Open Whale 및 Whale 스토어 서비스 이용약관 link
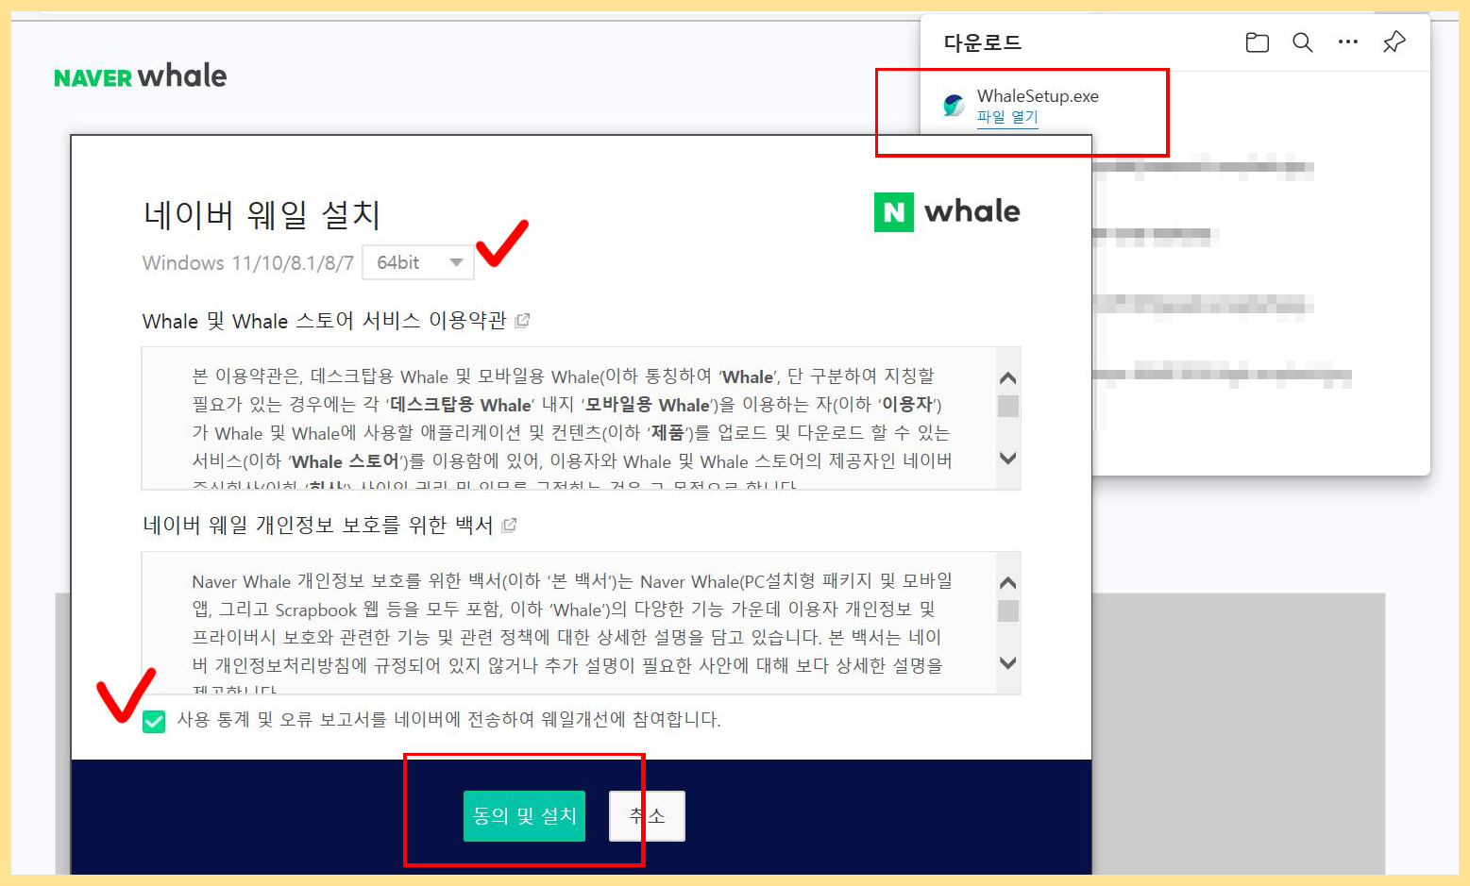This screenshot has width=1470, height=886. click(325, 321)
